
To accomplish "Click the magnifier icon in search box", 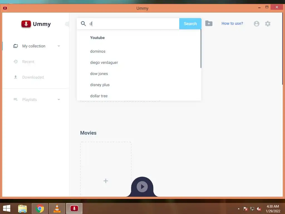I will [x=83, y=24].
